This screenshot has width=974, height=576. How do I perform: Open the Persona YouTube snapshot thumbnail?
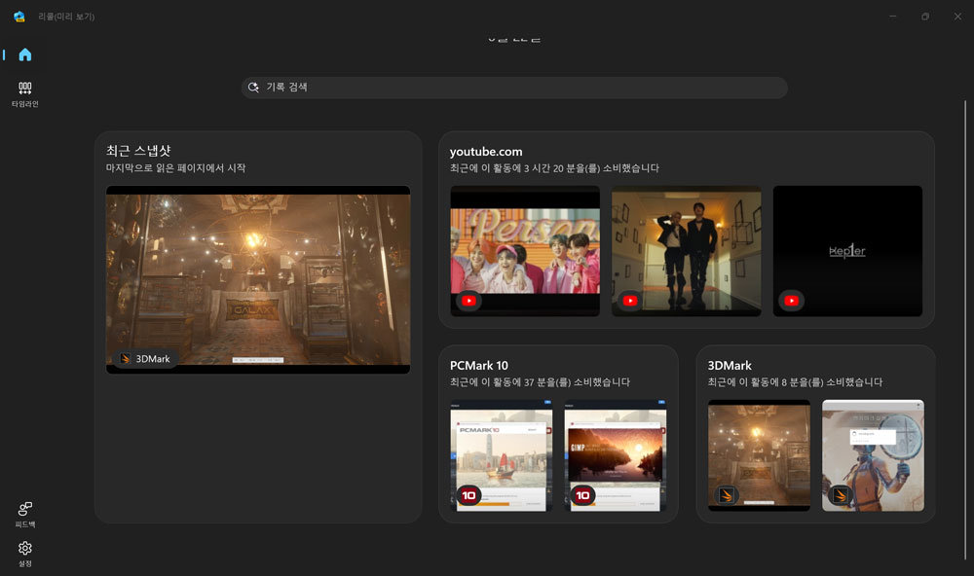pos(525,251)
